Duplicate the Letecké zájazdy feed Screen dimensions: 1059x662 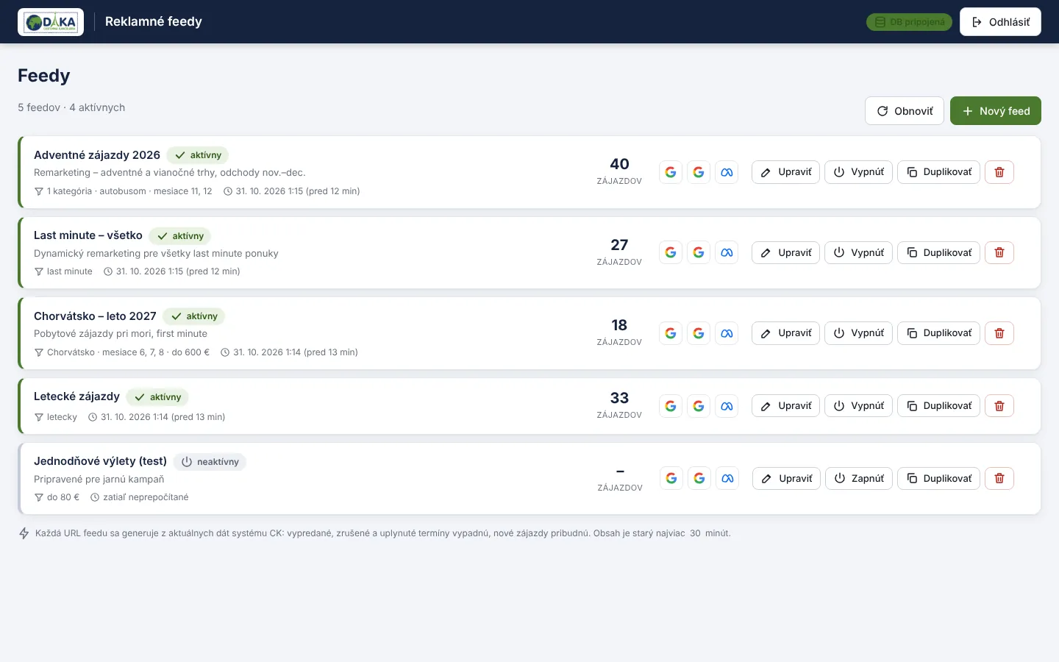[x=938, y=406]
